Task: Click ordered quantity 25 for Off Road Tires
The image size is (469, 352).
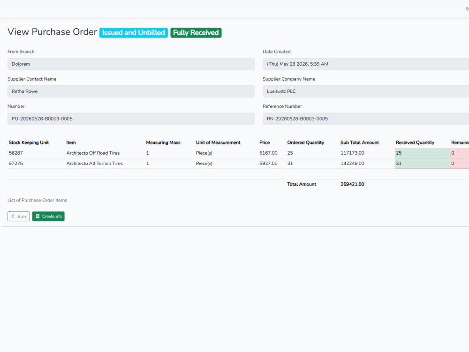Action: (x=290, y=153)
